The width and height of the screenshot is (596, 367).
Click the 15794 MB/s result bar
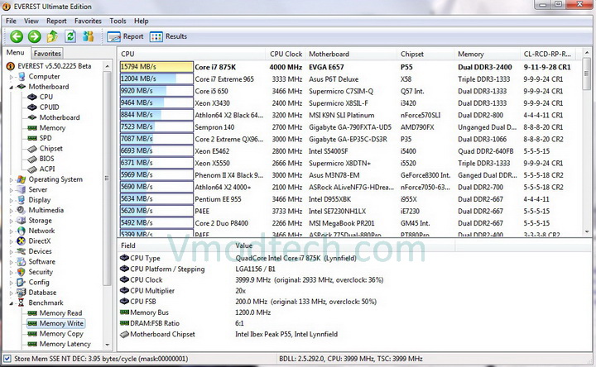pos(156,67)
